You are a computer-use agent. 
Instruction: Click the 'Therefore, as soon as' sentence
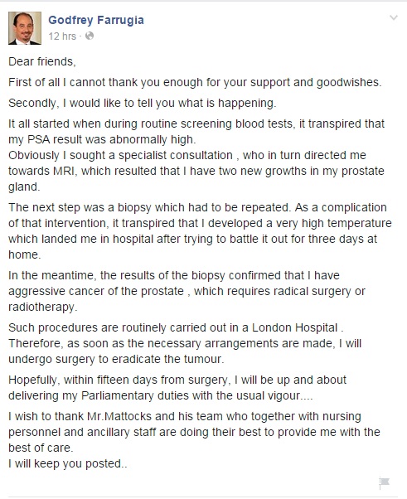[185, 351]
